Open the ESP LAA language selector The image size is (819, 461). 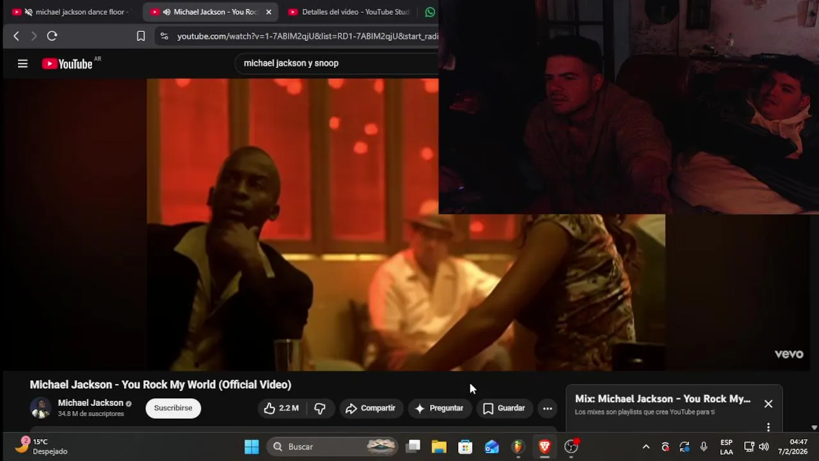pyautogui.click(x=726, y=447)
